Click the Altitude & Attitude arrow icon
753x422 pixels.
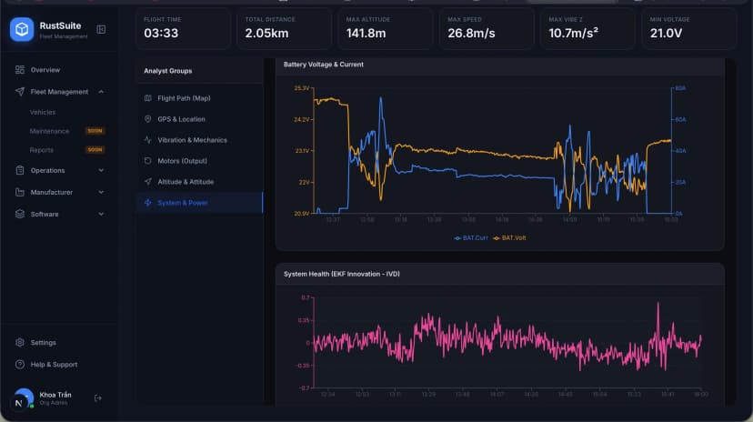(148, 182)
